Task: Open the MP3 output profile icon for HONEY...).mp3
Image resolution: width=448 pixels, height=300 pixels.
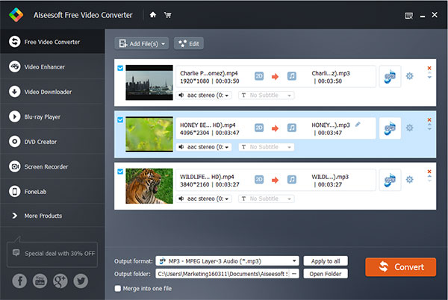Action: (390, 128)
